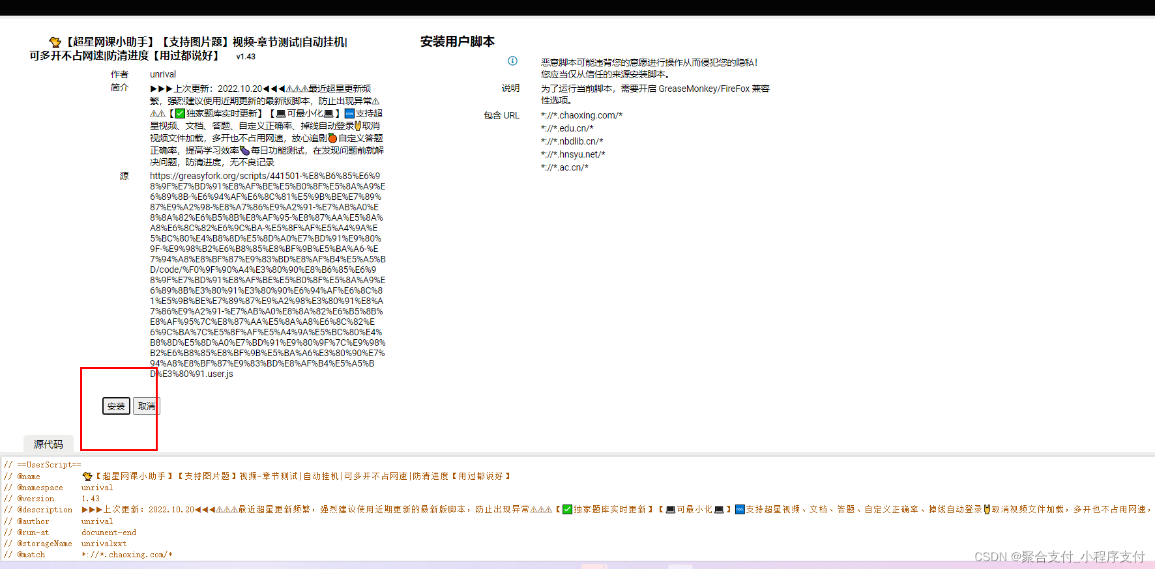Click the 包含 URL label
The height and width of the screenshot is (569, 1155).
pos(501,115)
